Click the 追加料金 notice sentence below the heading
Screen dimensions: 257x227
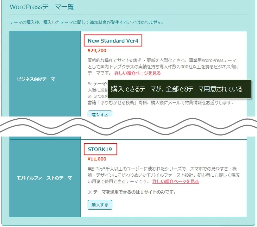coord(87,22)
